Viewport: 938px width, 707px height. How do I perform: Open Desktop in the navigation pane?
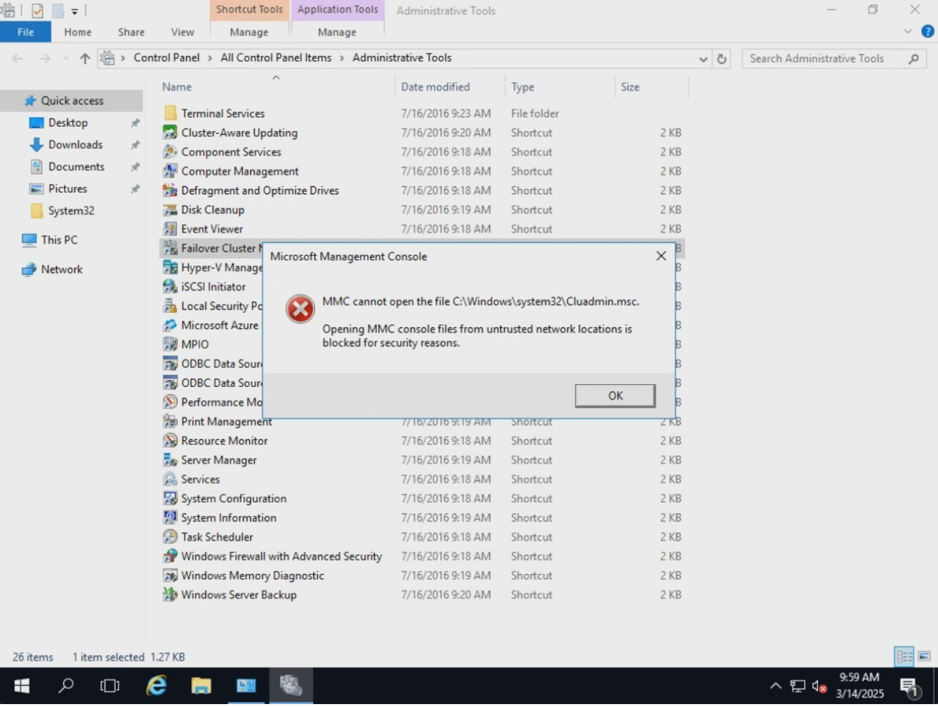tap(68, 123)
